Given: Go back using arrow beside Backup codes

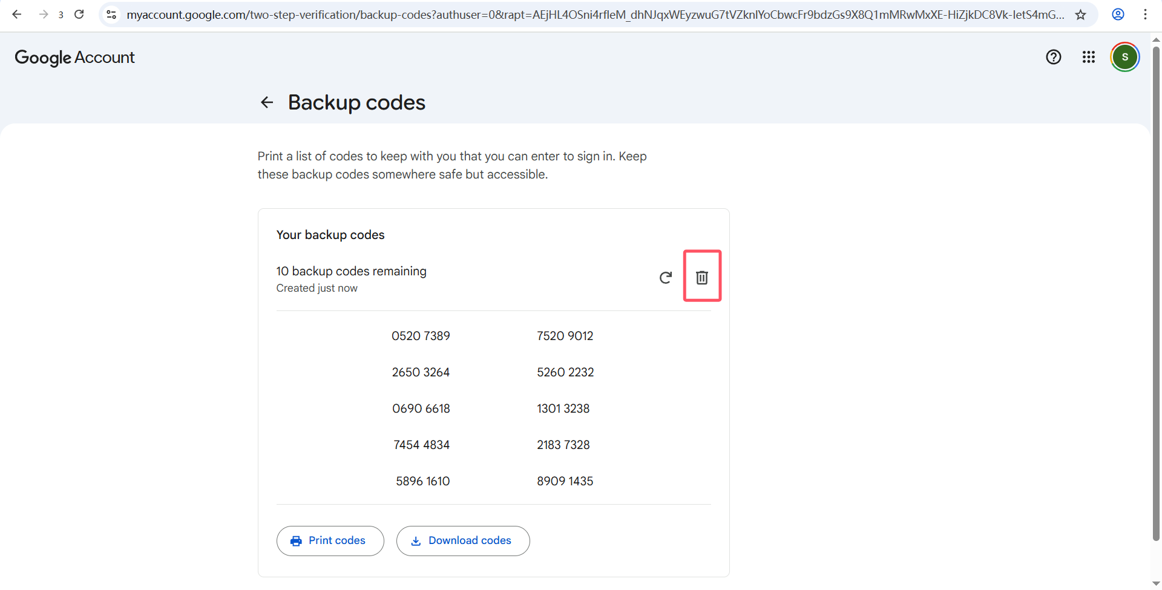Looking at the screenshot, I should pos(267,102).
